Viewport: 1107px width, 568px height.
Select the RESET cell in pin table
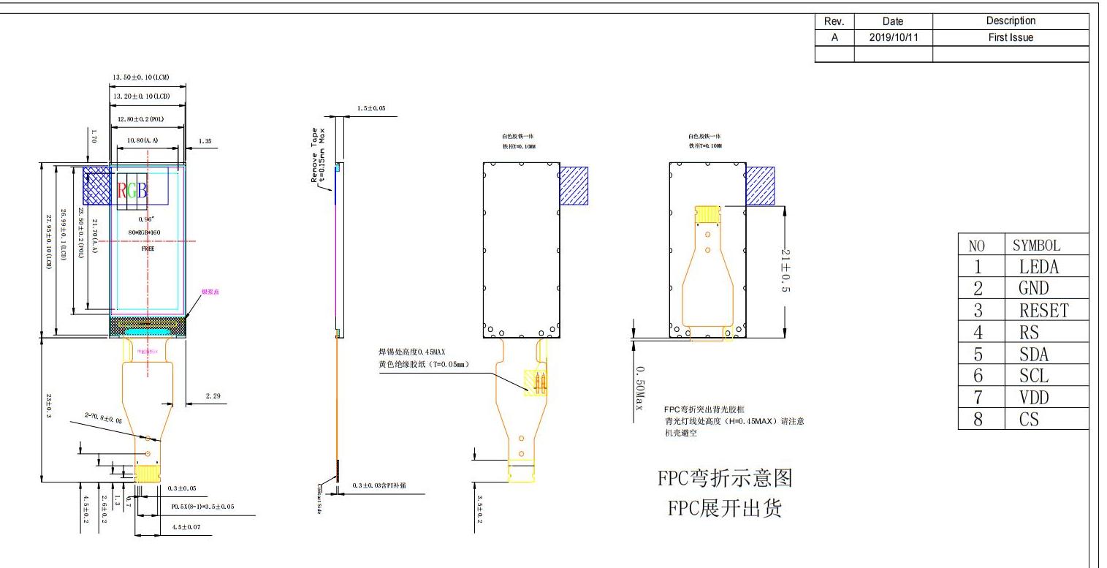pyautogui.click(x=1043, y=311)
